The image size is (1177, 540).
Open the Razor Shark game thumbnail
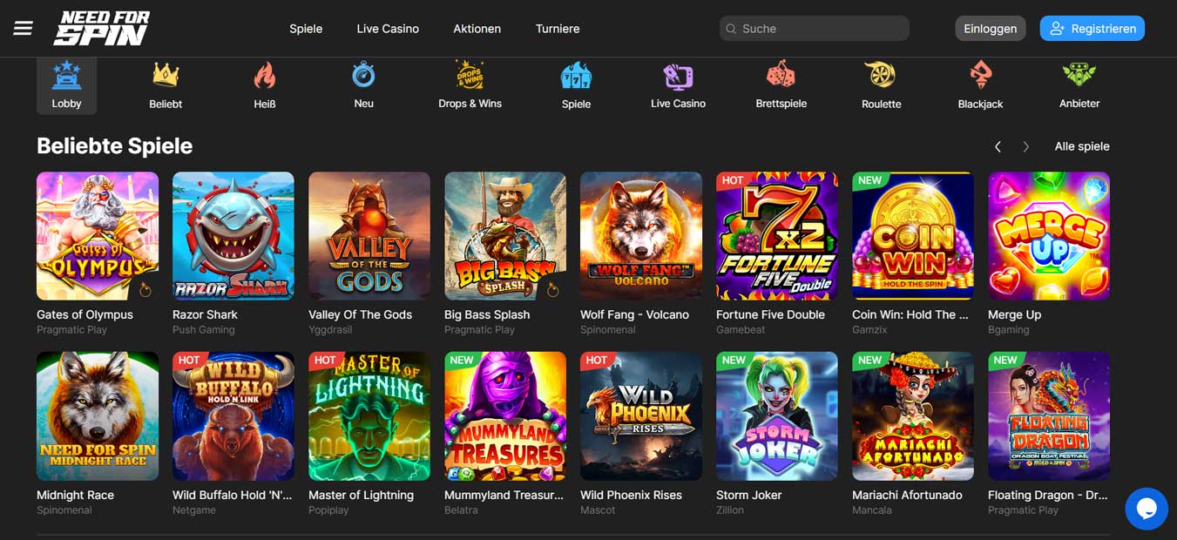click(233, 235)
